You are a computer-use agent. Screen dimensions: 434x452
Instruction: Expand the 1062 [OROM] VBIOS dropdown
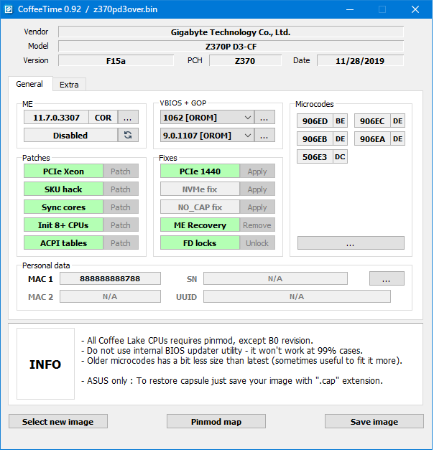tap(247, 118)
